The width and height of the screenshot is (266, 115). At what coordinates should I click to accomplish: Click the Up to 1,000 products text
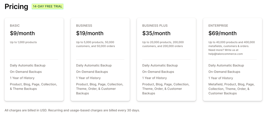[23, 42]
